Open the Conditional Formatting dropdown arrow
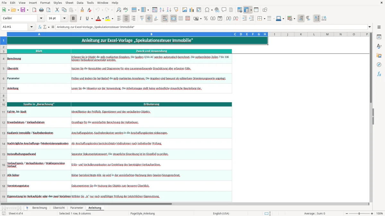This screenshot has width=385, height=216. coord(294,19)
